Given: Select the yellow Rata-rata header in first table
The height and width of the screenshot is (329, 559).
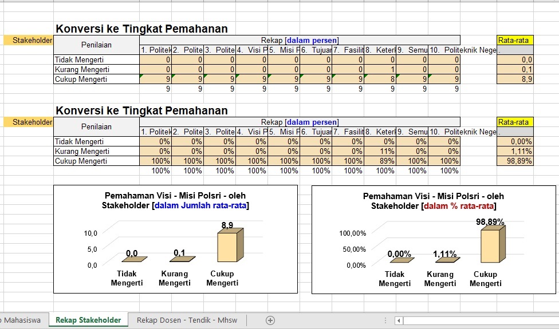Looking at the screenshot, I should pos(515,40).
